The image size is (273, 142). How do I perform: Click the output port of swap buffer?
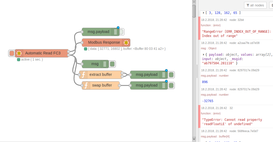click(119, 85)
